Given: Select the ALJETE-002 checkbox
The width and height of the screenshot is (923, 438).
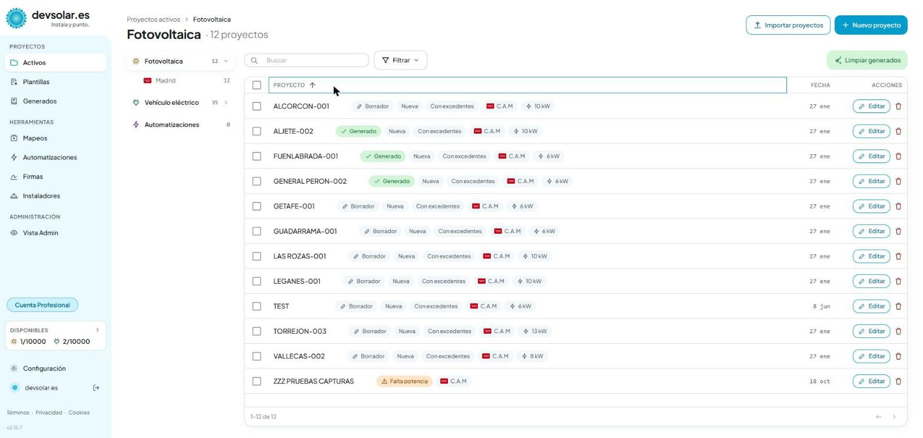Looking at the screenshot, I should point(257,131).
